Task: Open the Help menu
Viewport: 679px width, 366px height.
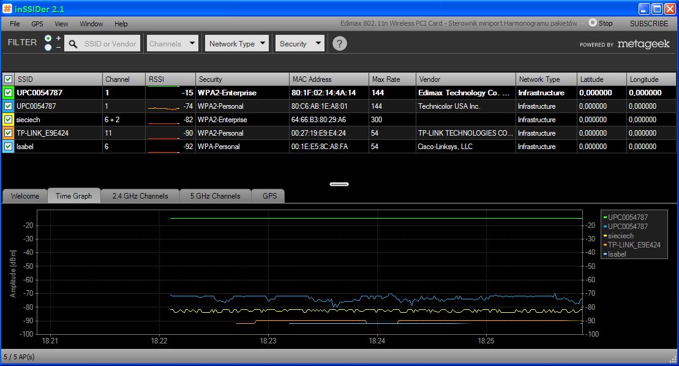Action: (121, 24)
